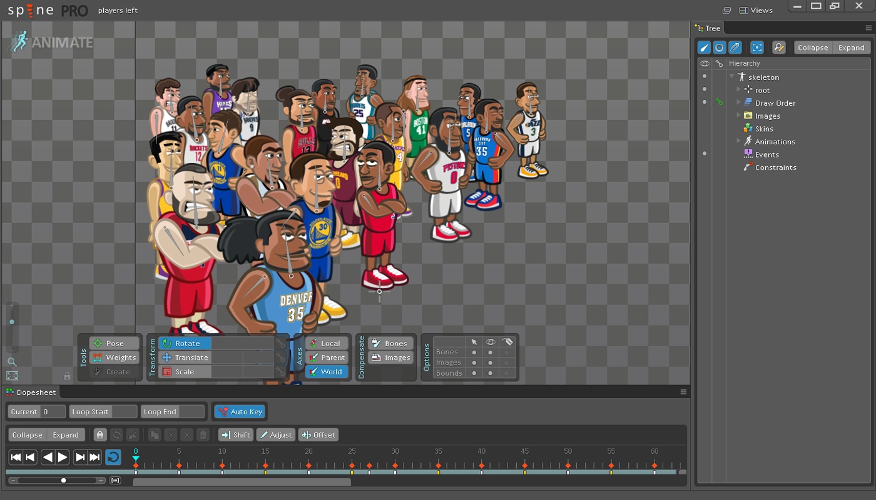Viewport: 876px width, 500px height.
Task: Click the Tree panel menu icon
Action: (868, 28)
